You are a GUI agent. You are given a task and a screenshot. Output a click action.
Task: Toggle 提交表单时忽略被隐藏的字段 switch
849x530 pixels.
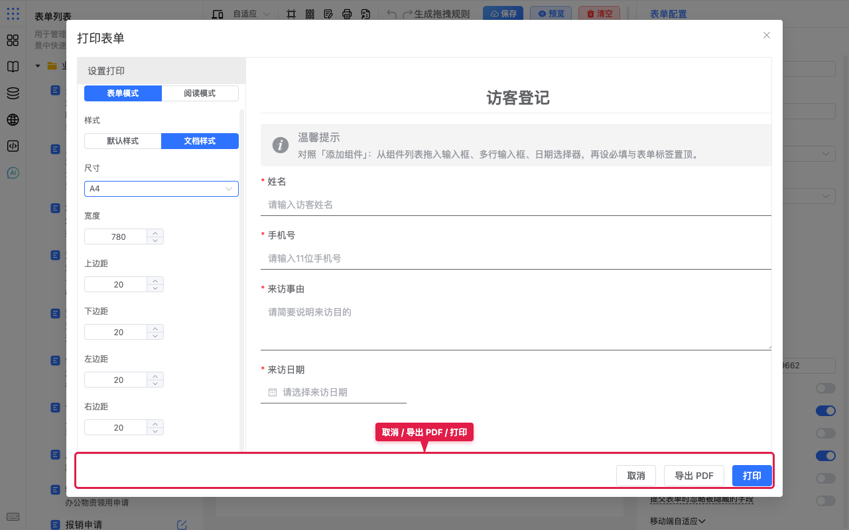[x=826, y=501]
